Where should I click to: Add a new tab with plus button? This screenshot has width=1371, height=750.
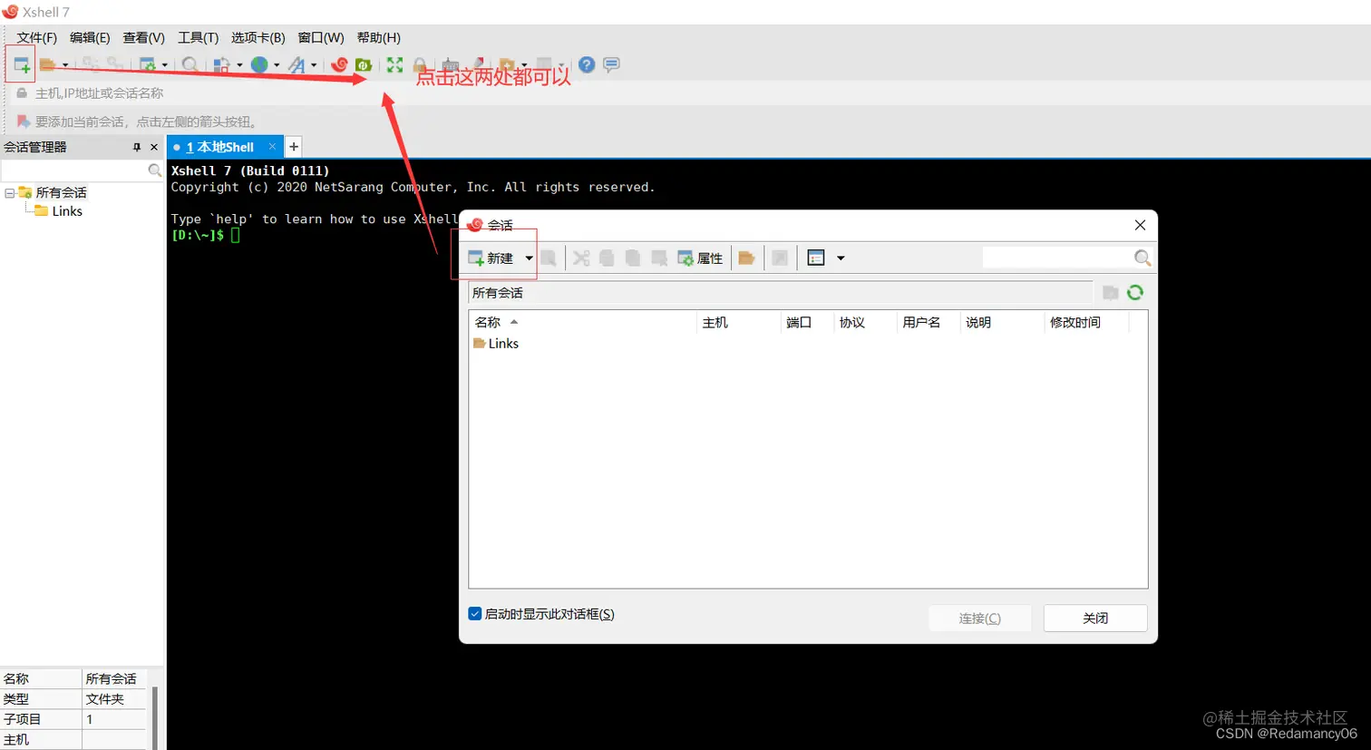(294, 147)
